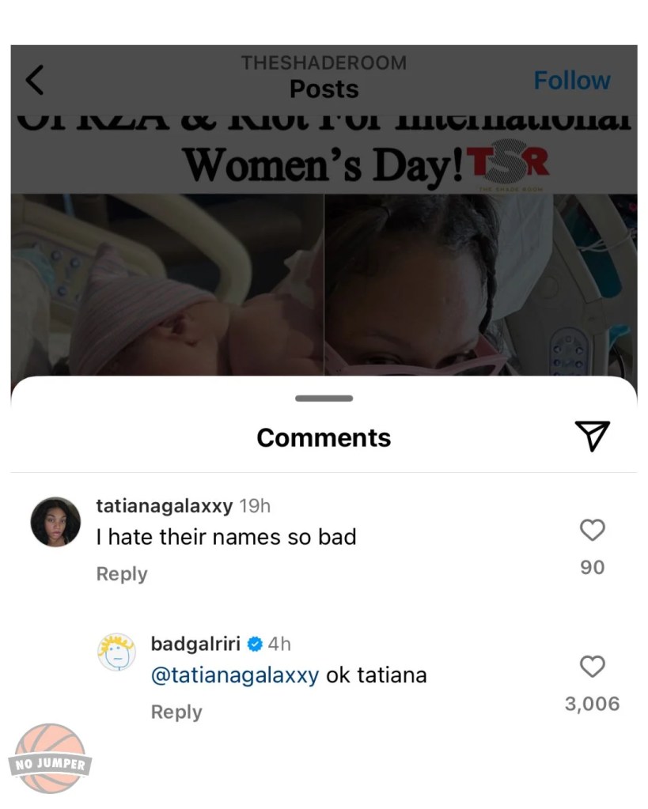Like tatianagalaxxy's comment with the heart
The width and height of the screenshot is (648, 809).
pyautogui.click(x=592, y=530)
